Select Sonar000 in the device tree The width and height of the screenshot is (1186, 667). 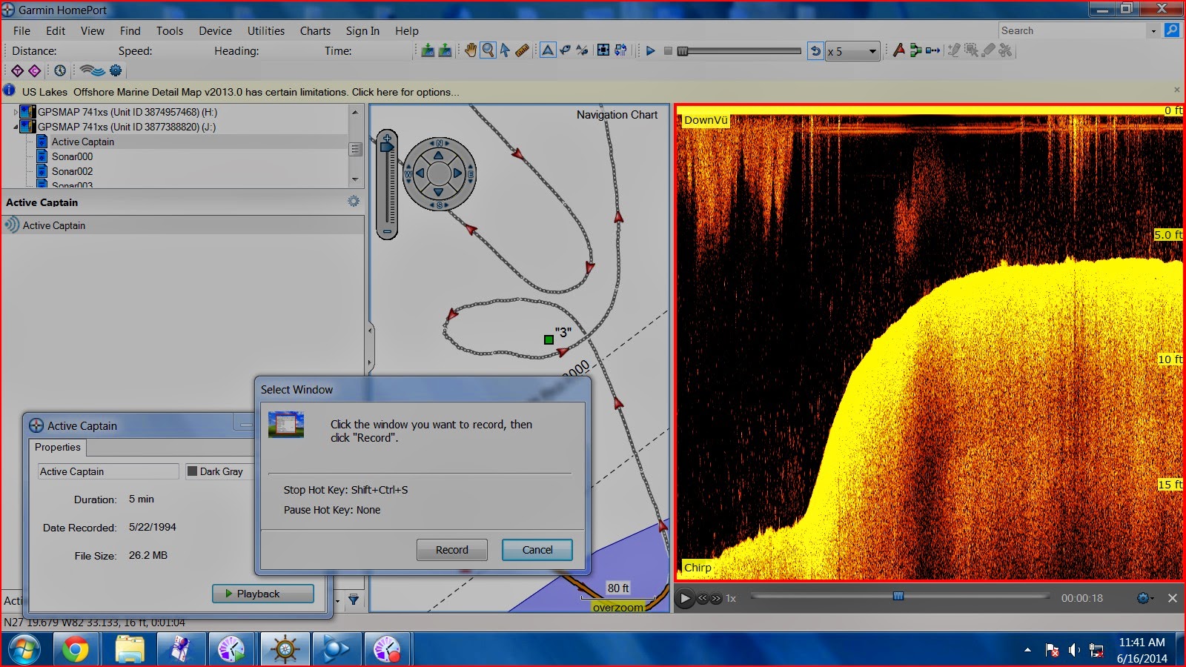(x=72, y=156)
